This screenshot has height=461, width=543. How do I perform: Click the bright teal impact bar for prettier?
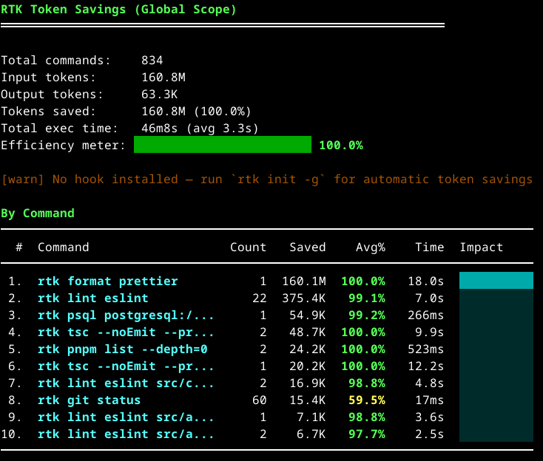pyautogui.click(x=496, y=281)
